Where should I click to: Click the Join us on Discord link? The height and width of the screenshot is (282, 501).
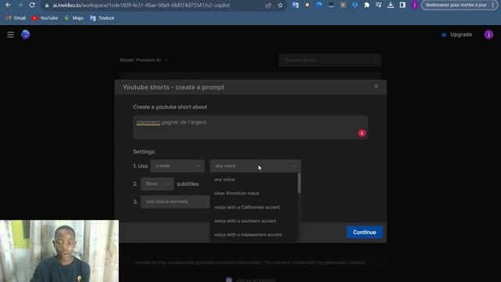(250, 280)
